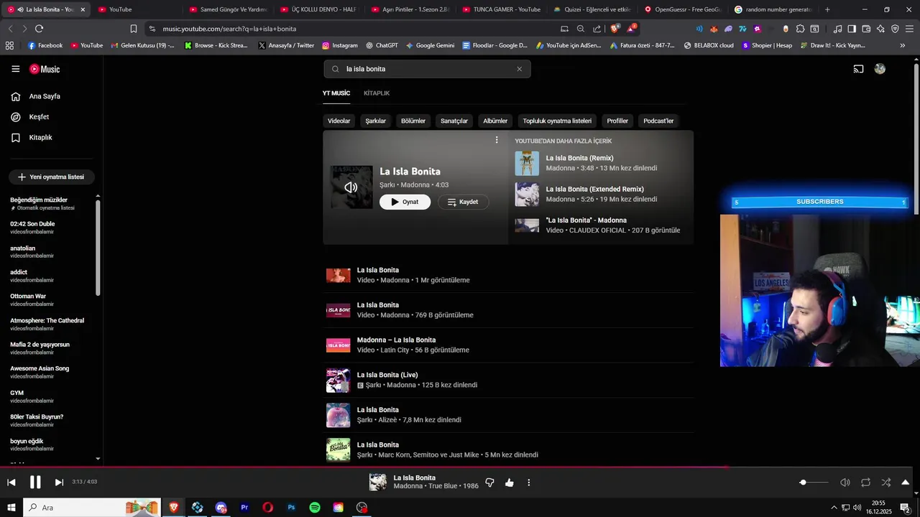Open ChatGPT bookmark
This screenshot has width=920, height=517.
click(382, 45)
